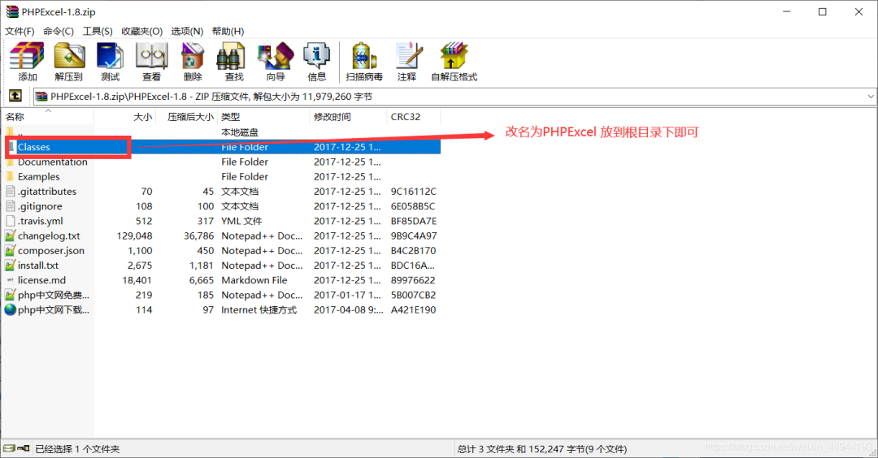Select the php中文网免费 file name

click(53, 295)
